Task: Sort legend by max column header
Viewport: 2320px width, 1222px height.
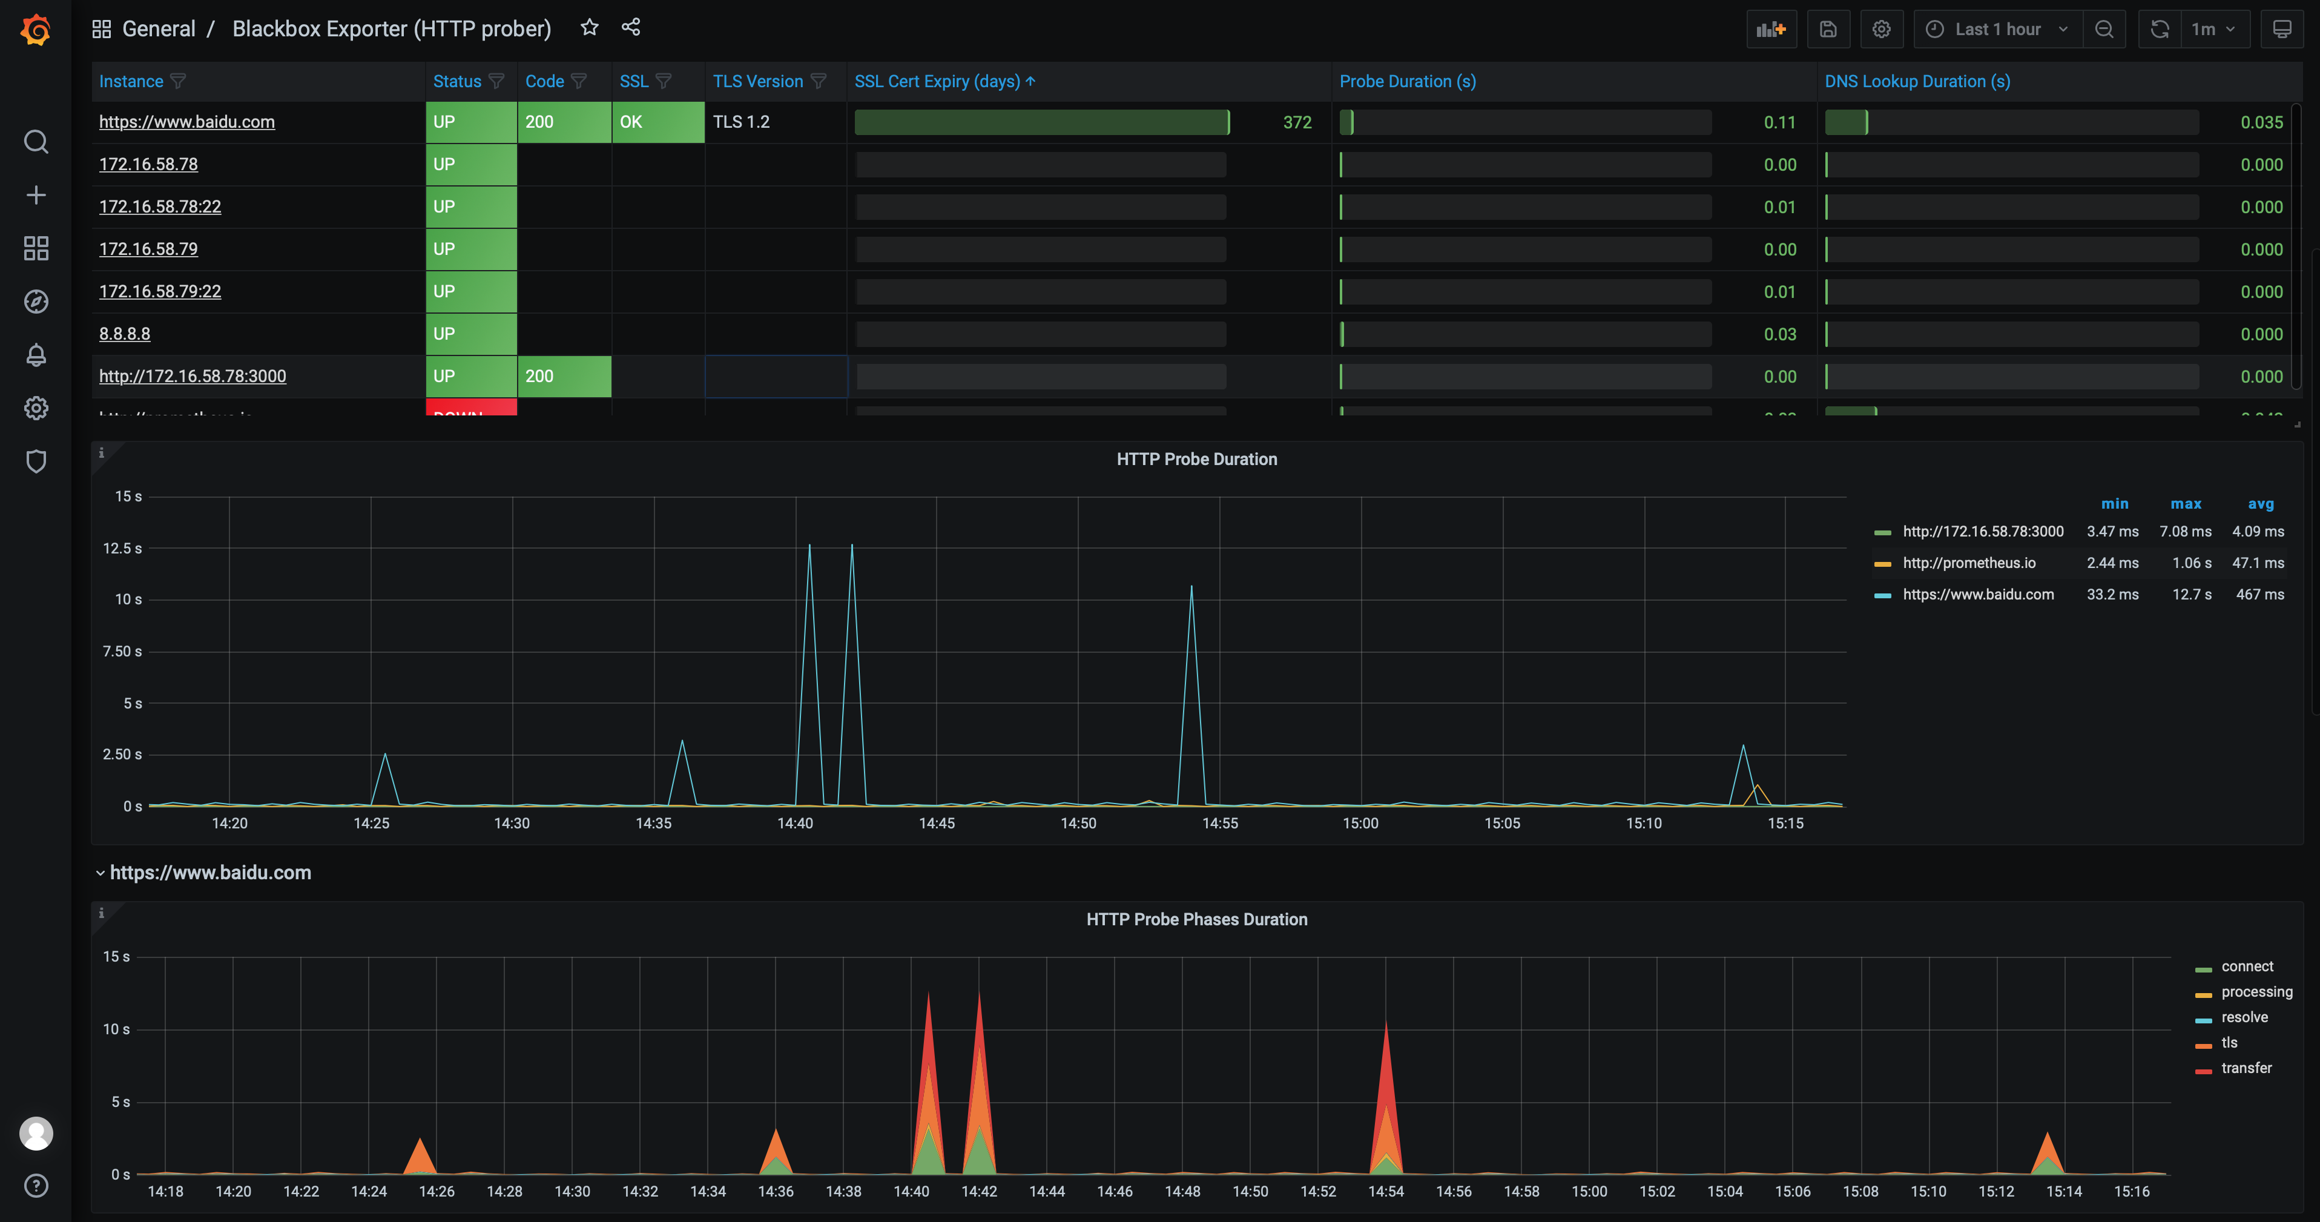Action: (x=2185, y=504)
